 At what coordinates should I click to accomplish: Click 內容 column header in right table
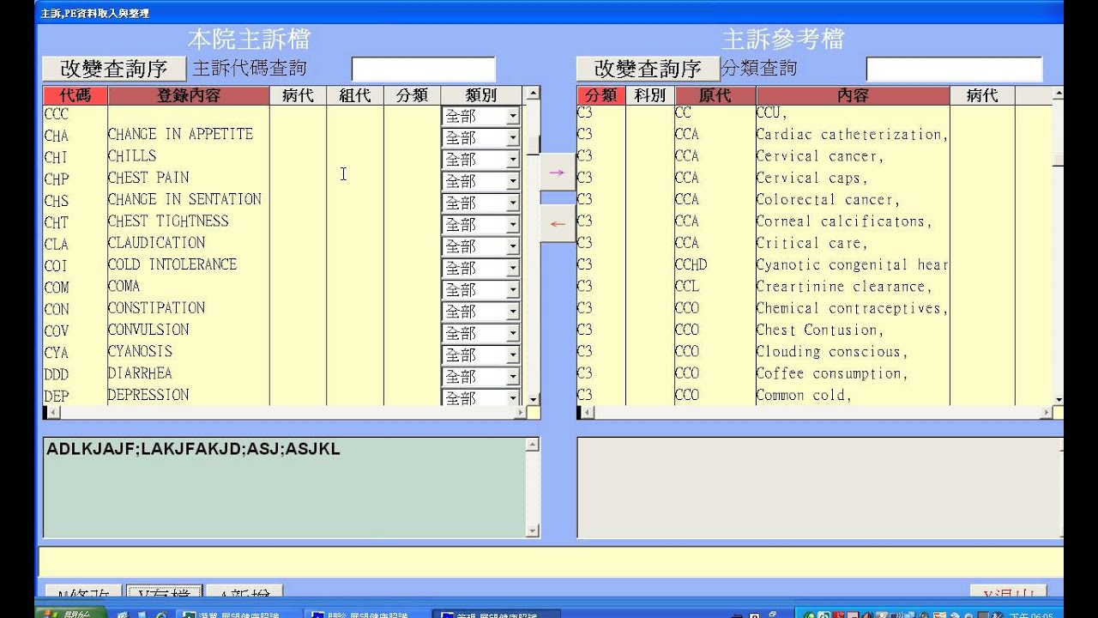pos(853,95)
